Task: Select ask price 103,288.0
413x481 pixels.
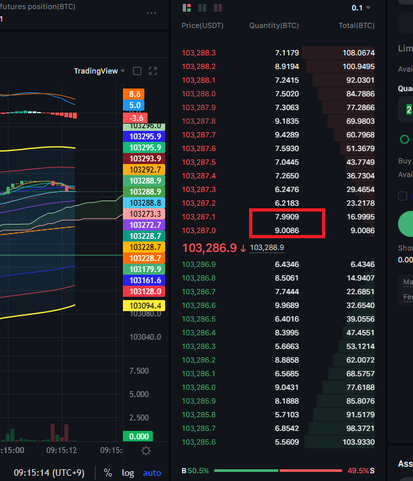Action: (198, 94)
